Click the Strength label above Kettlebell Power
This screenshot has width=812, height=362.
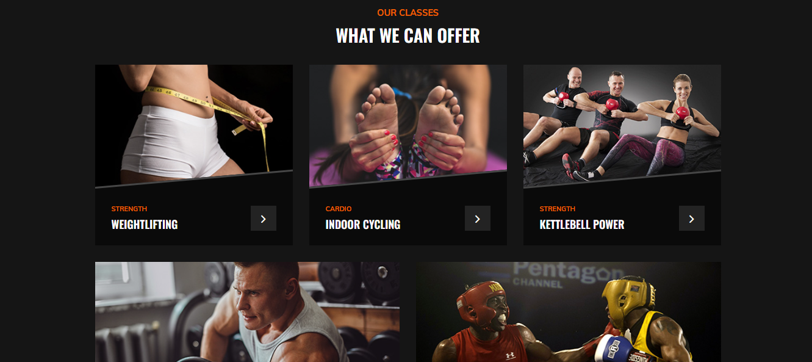coord(558,209)
